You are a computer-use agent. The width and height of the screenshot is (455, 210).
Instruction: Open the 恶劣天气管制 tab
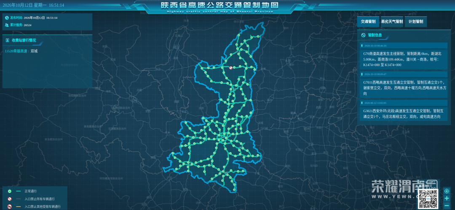(x=392, y=22)
